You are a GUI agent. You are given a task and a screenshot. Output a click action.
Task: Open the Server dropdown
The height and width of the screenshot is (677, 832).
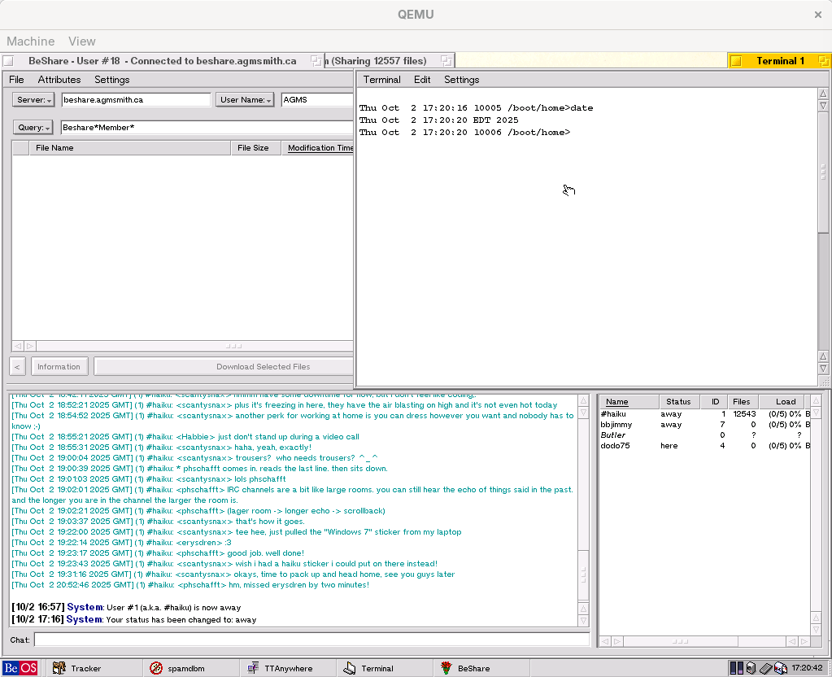[x=33, y=100]
